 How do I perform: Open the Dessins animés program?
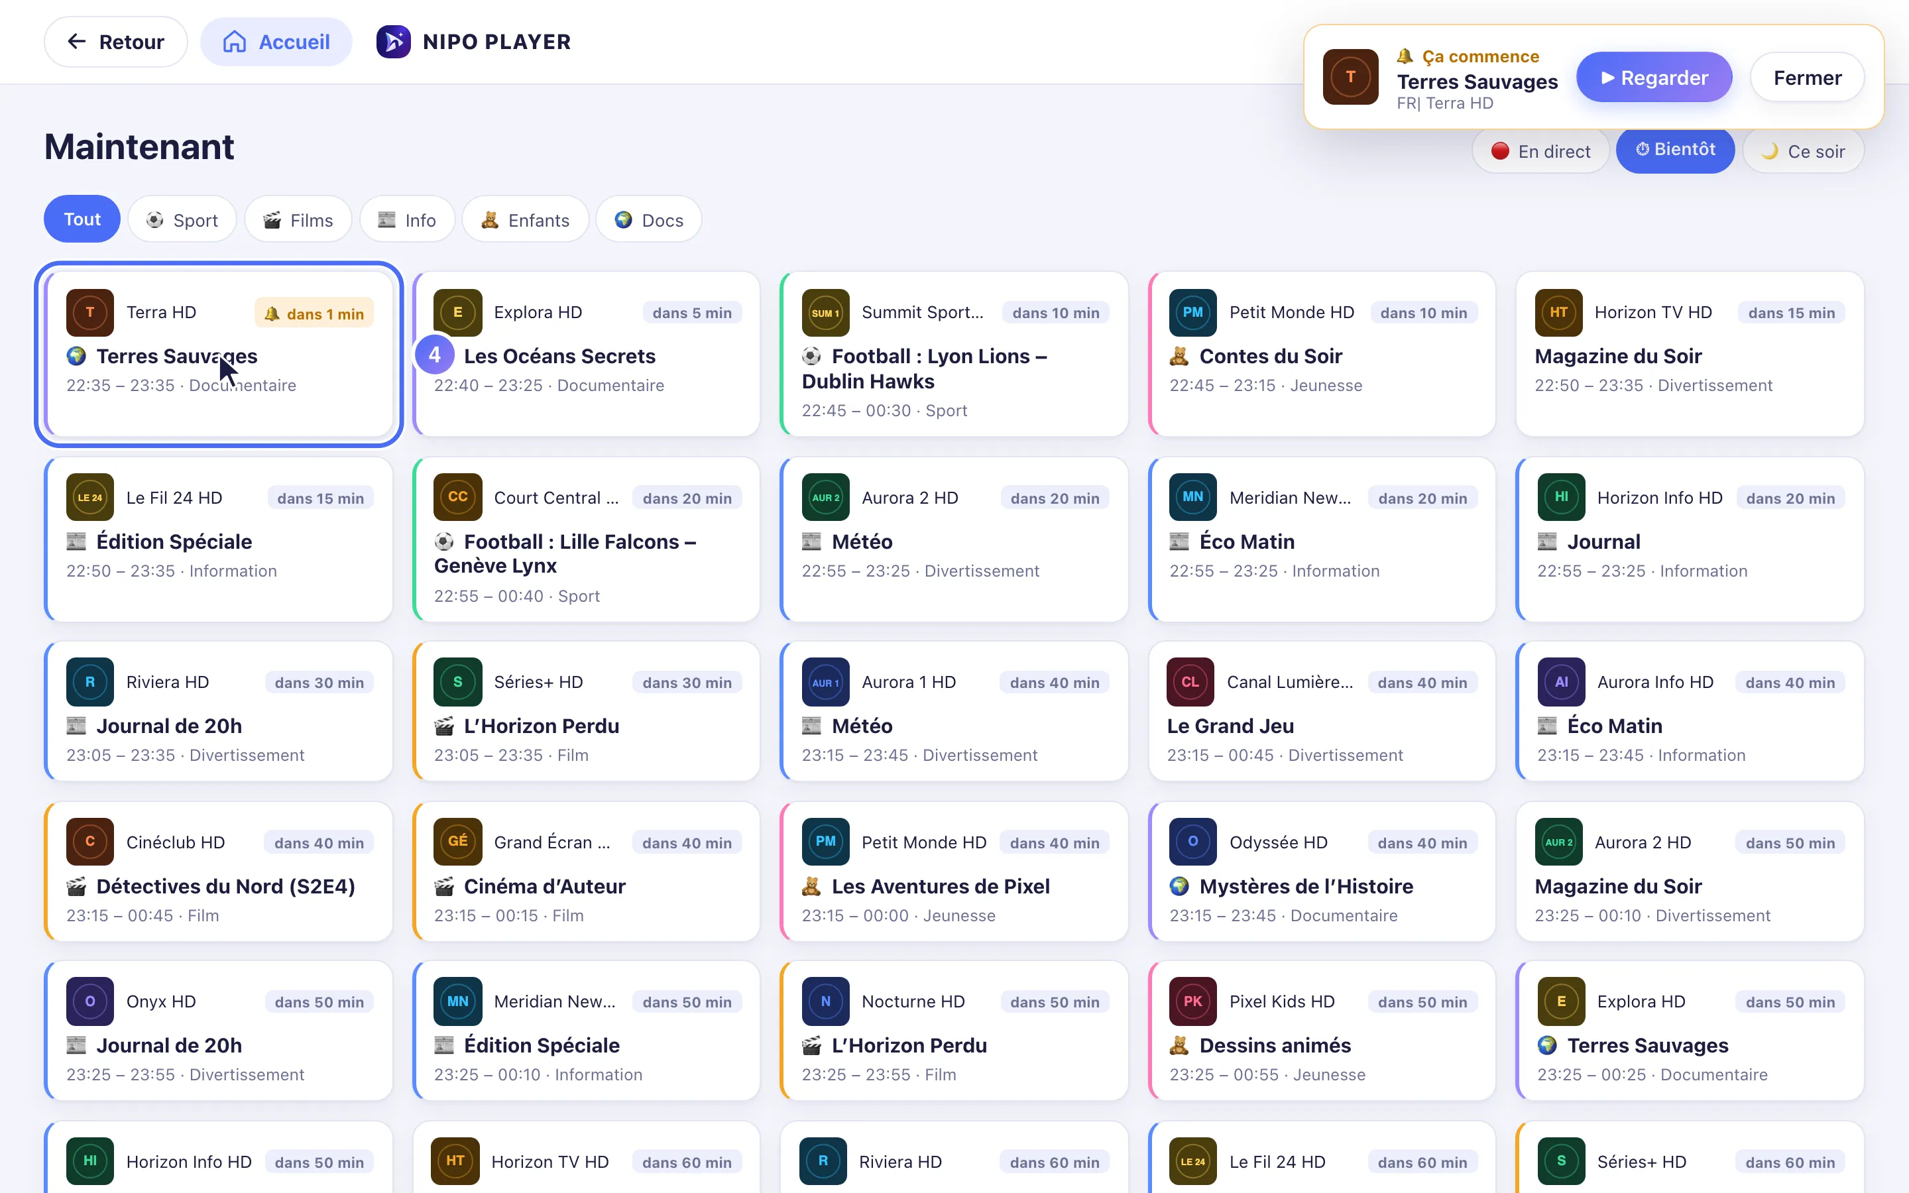1322,1031
